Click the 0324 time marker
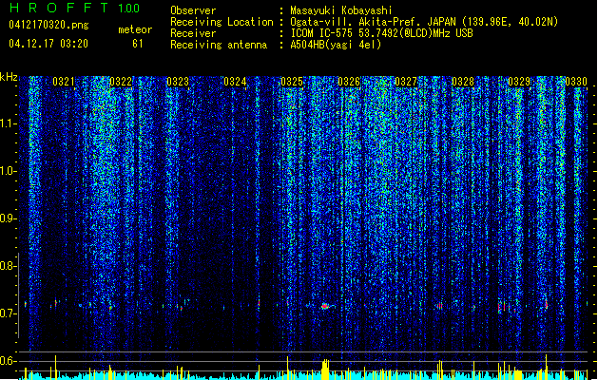This screenshot has width=598, height=380. pos(235,82)
